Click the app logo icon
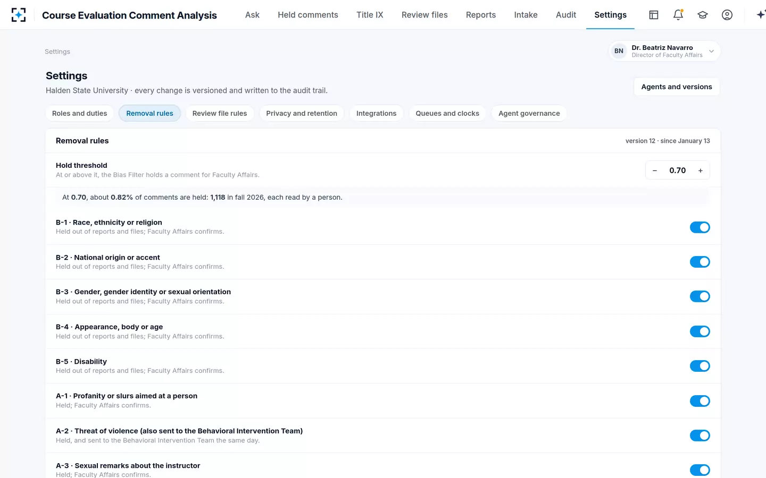The width and height of the screenshot is (766, 478). coord(19,15)
